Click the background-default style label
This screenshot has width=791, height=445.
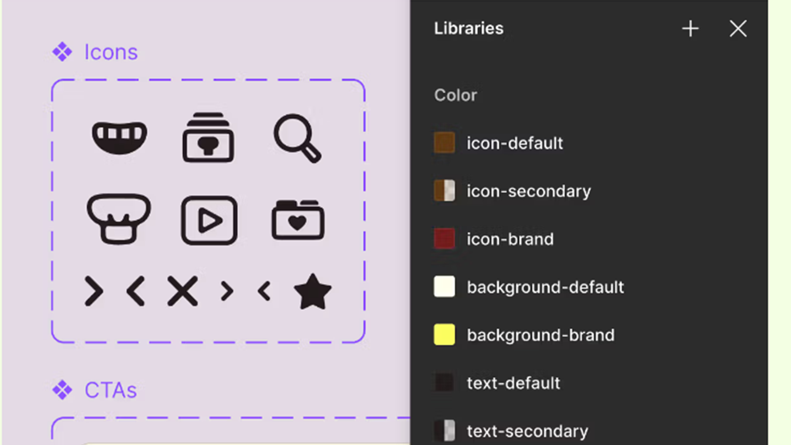[545, 287]
